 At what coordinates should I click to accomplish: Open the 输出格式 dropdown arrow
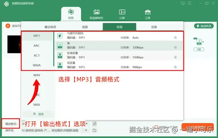[87, 124]
